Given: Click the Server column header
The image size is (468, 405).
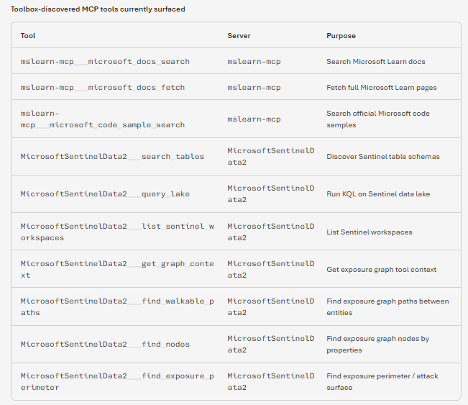Looking at the screenshot, I should click(x=239, y=36).
